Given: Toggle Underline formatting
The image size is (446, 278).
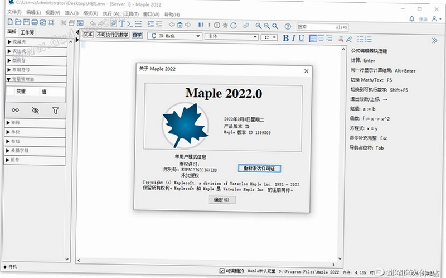Looking at the screenshot, I should [302, 38].
